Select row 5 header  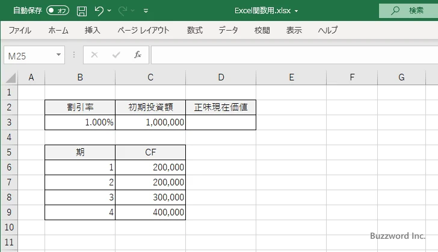(9, 152)
